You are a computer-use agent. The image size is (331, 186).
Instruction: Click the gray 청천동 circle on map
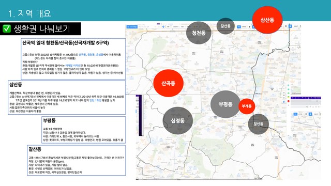(x=199, y=33)
